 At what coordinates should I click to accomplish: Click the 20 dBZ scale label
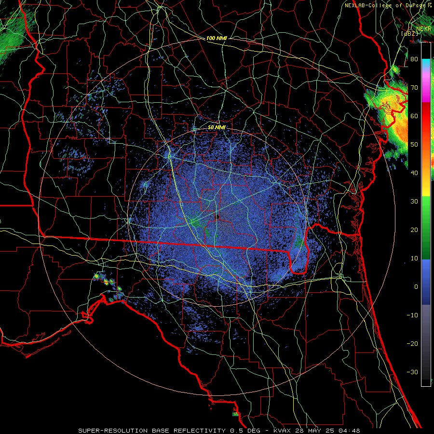pyautogui.click(x=414, y=230)
